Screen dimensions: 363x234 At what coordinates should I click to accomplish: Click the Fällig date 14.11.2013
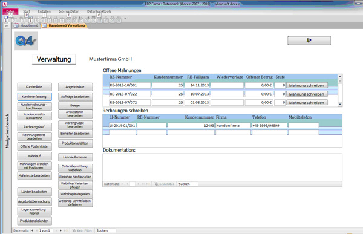pyautogui.click(x=197, y=85)
